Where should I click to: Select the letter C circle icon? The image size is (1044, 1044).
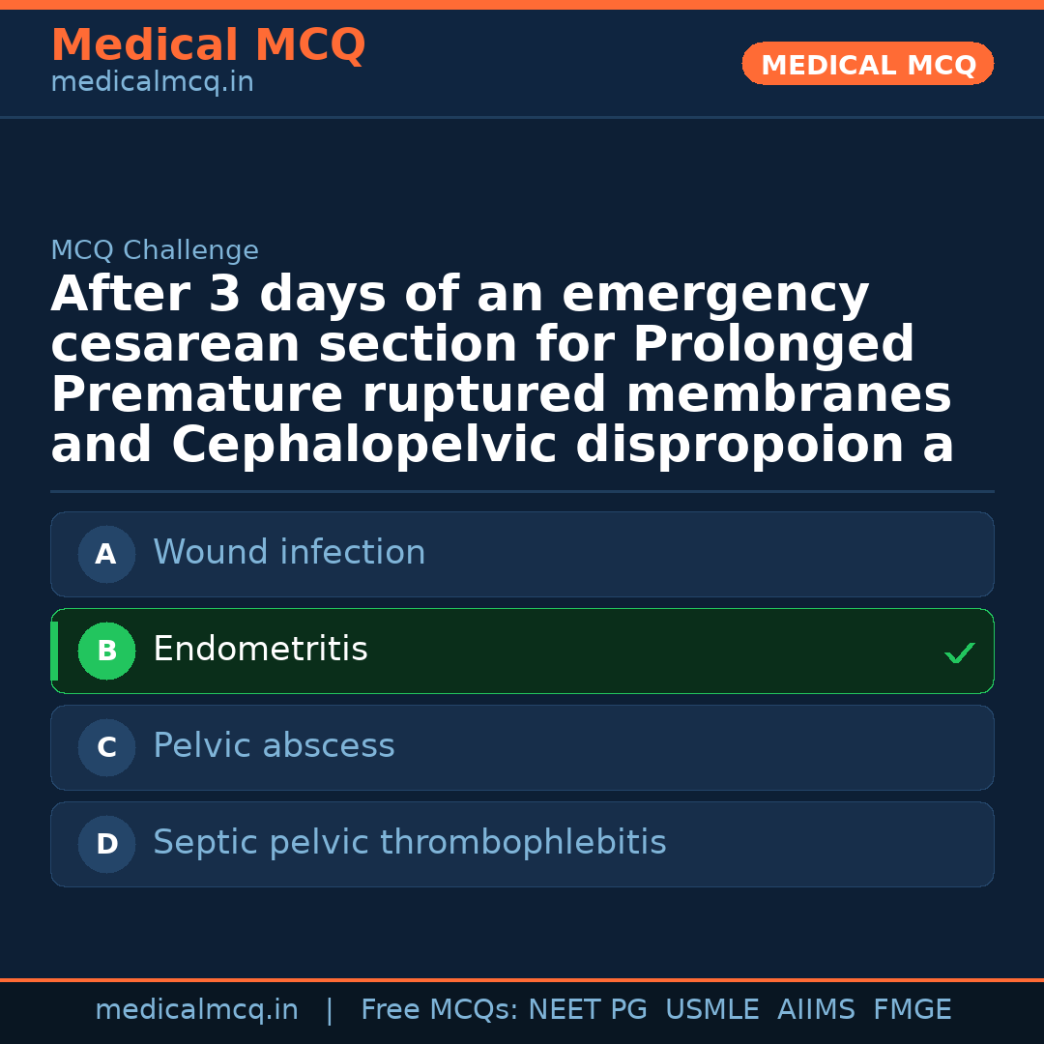pos(106,748)
